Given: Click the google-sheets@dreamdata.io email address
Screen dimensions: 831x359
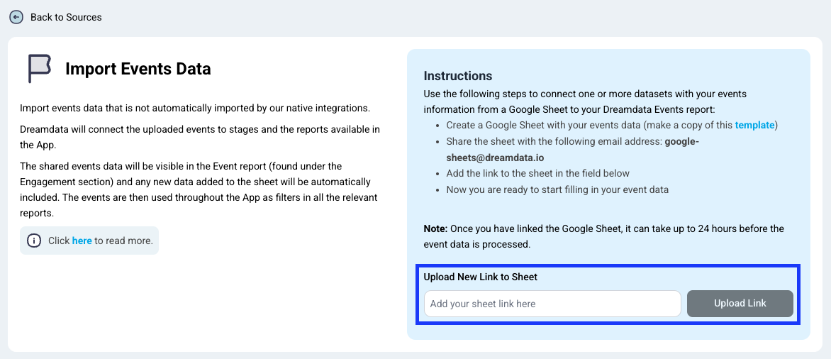Looking at the screenshot, I should (x=574, y=150).
